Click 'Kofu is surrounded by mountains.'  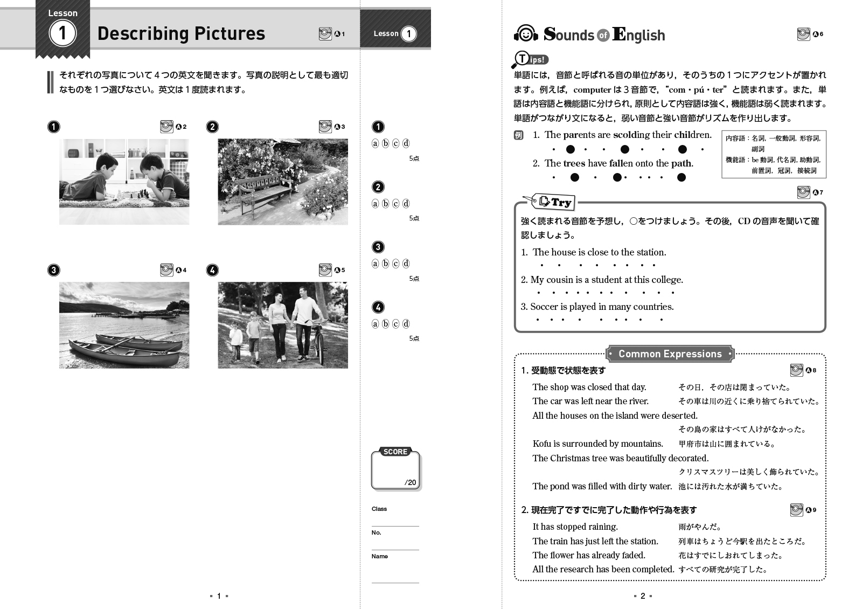tap(598, 444)
